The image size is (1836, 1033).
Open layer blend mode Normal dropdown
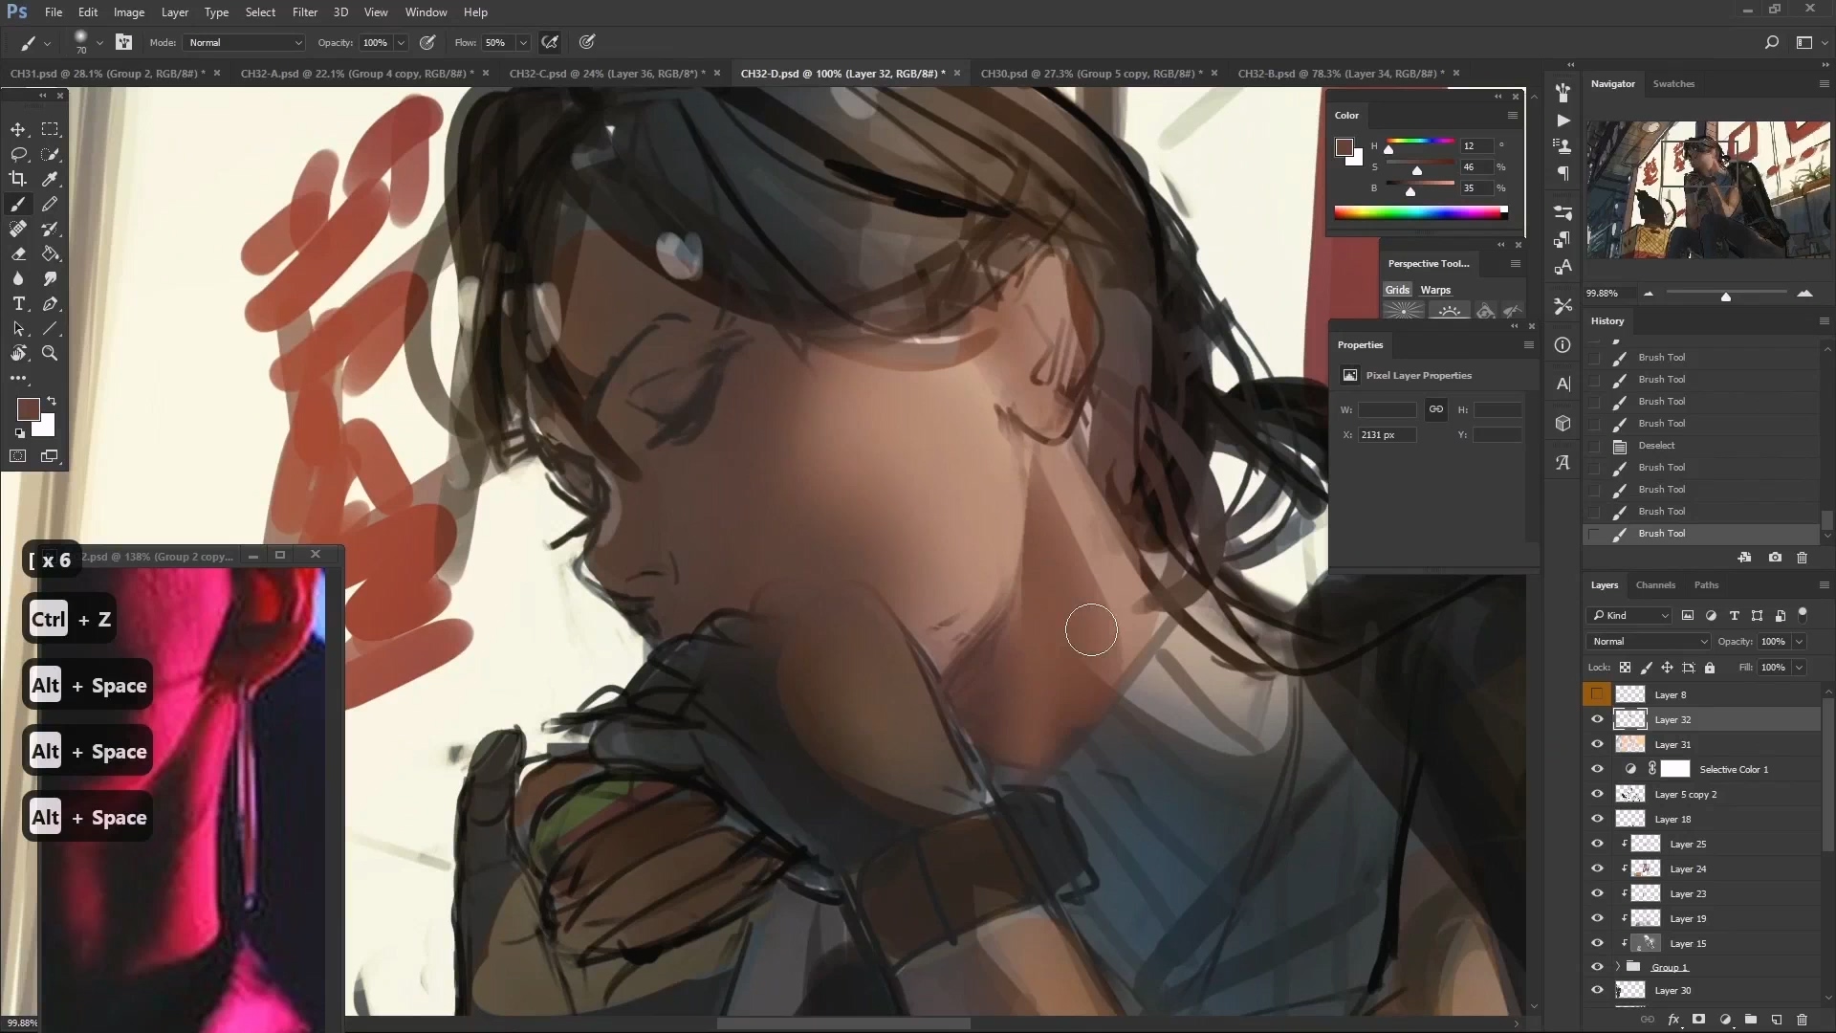1649,642
